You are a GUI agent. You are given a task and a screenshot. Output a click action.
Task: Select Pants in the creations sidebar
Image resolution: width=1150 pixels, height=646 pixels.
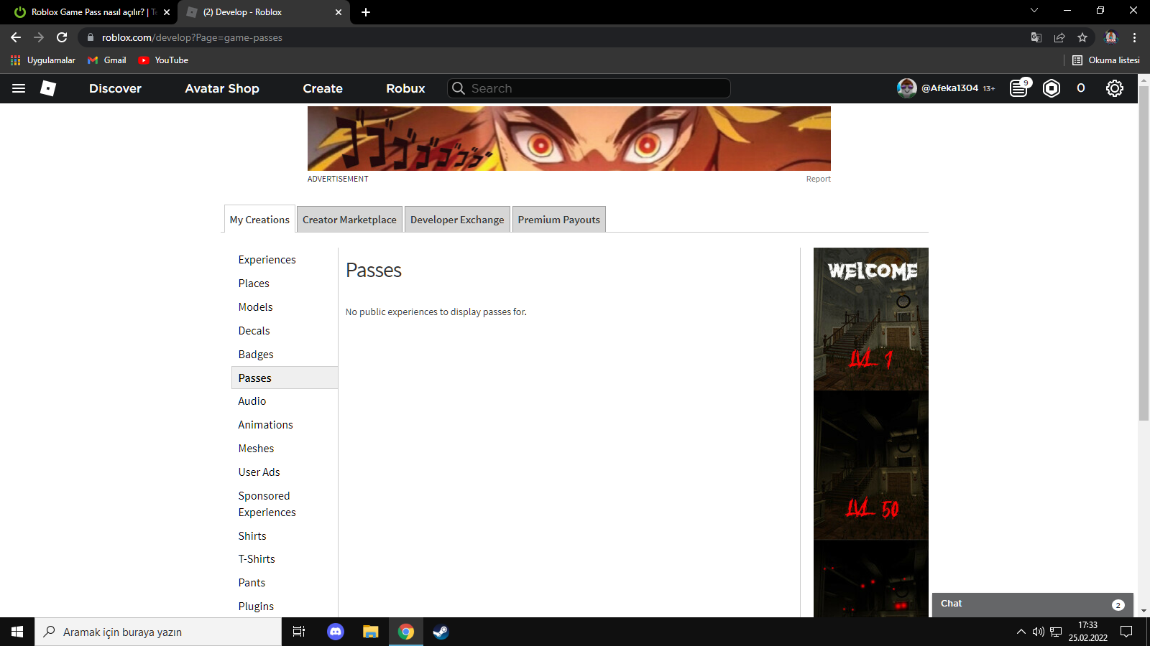(x=252, y=583)
